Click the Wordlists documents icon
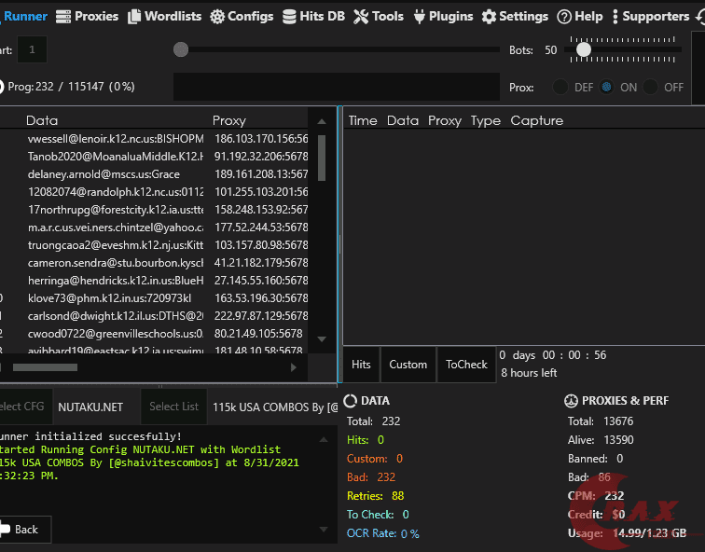This screenshot has height=552, width=705. [134, 17]
